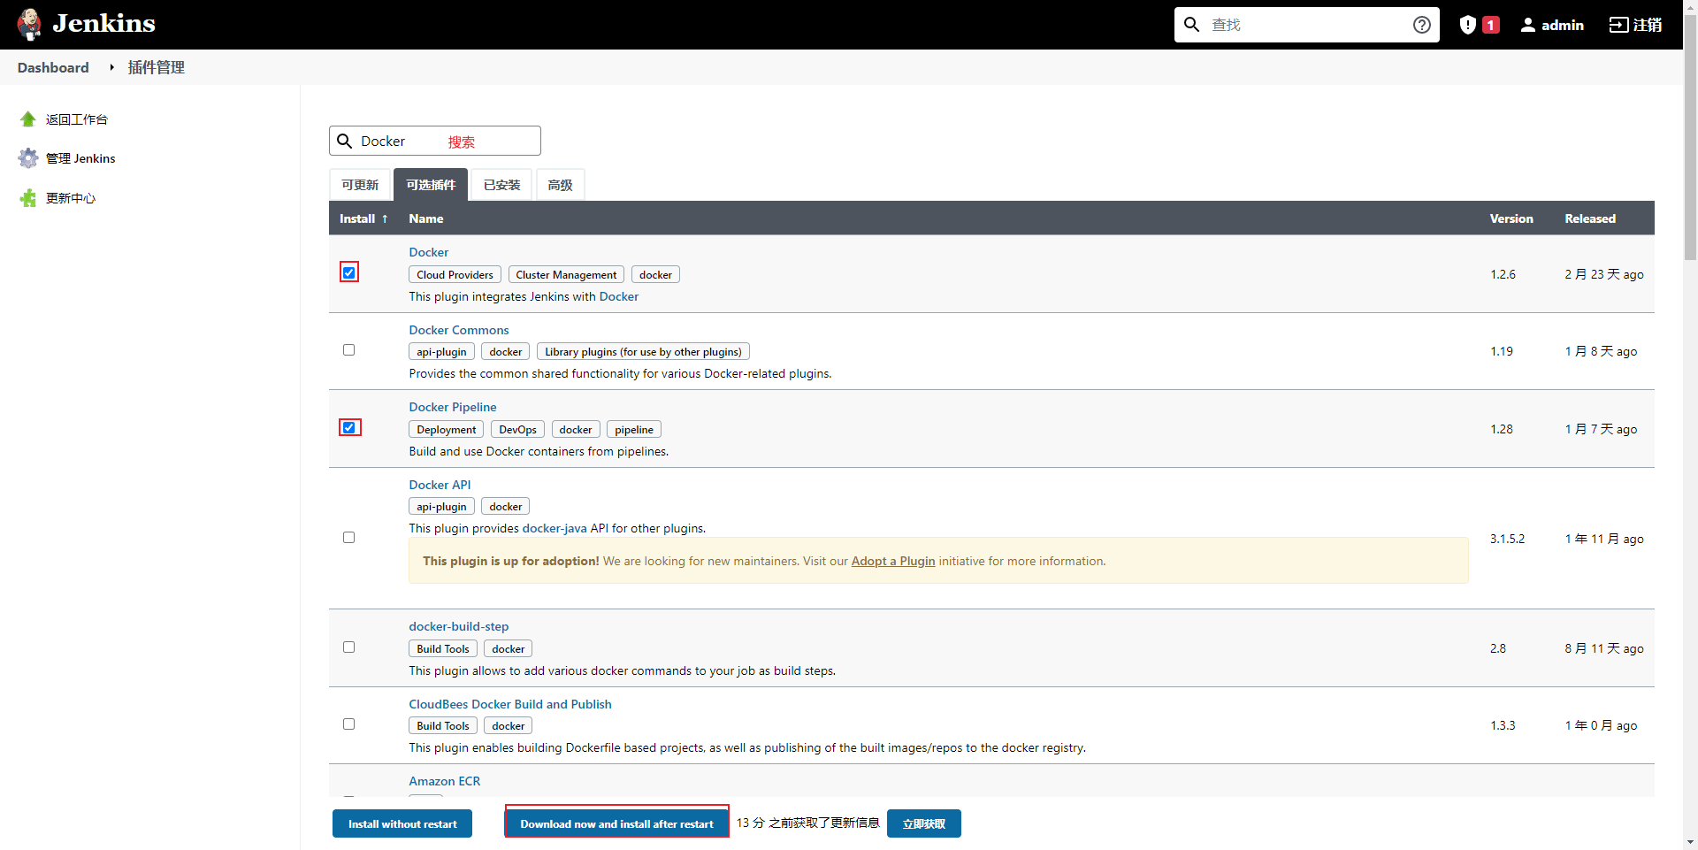Viewport: 1698px width, 850px height.
Task: Sort by the Install column header
Action: [x=363, y=218]
